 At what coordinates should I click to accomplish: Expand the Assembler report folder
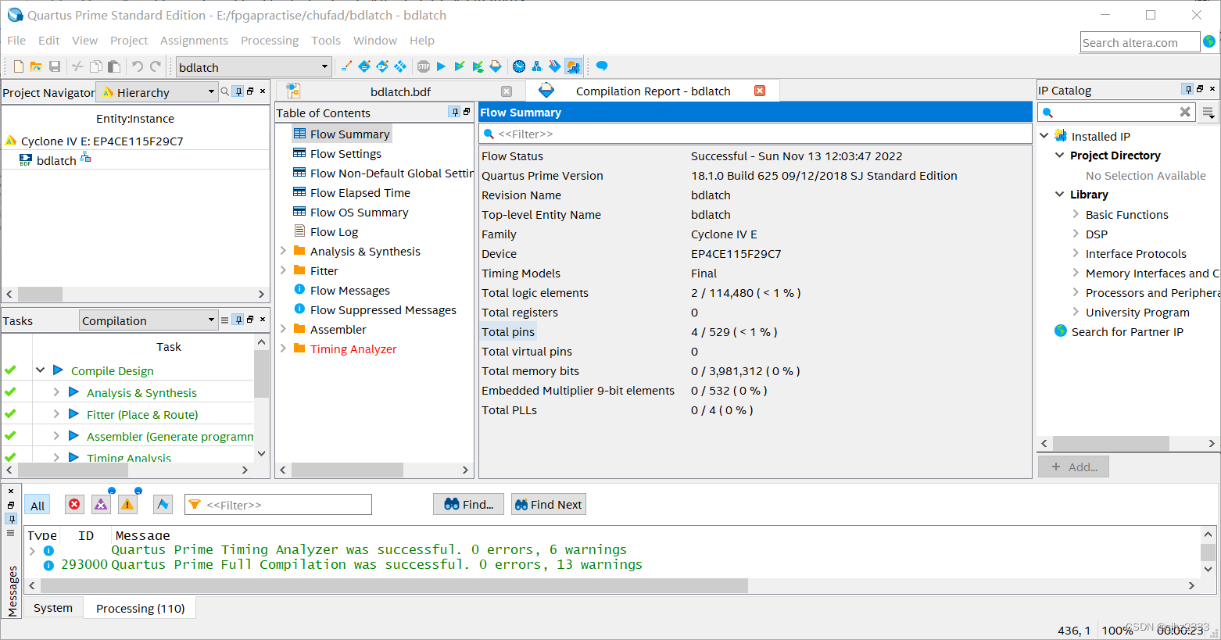283,329
